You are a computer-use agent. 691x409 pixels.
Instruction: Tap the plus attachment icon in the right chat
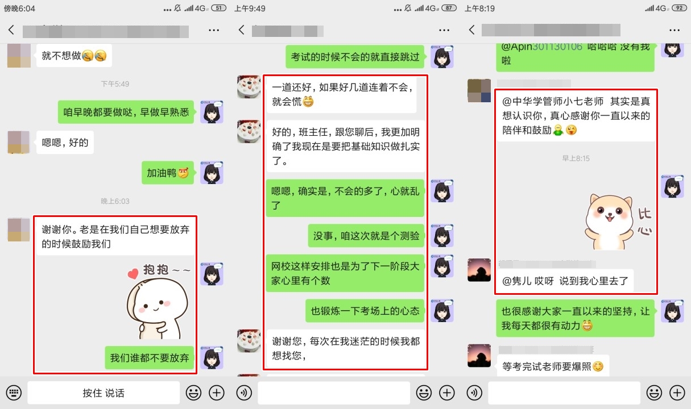pyautogui.click(x=677, y=393)
